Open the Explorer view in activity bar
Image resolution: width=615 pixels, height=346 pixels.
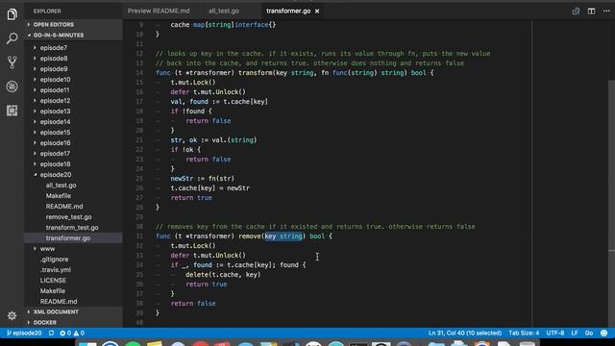[12, 14]
